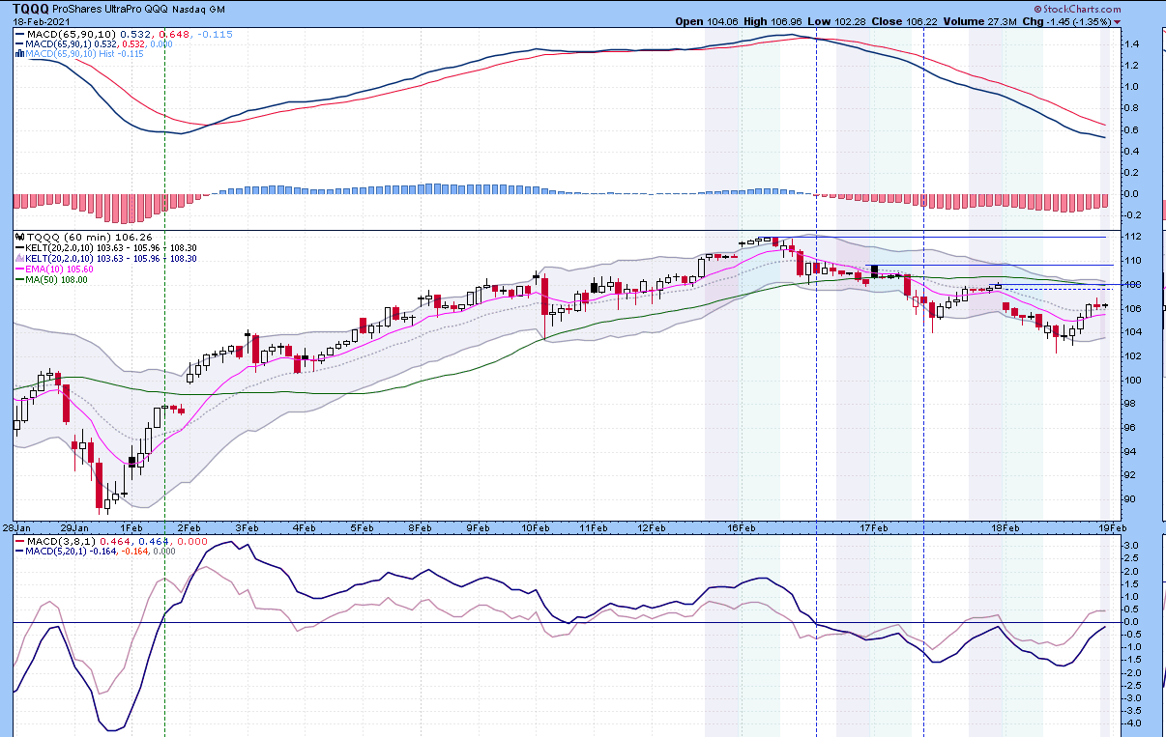Click the 112 price level on right axis
Viewport: 1166px width, 737px height.
pyautogui.click(x=1128, y=238)
